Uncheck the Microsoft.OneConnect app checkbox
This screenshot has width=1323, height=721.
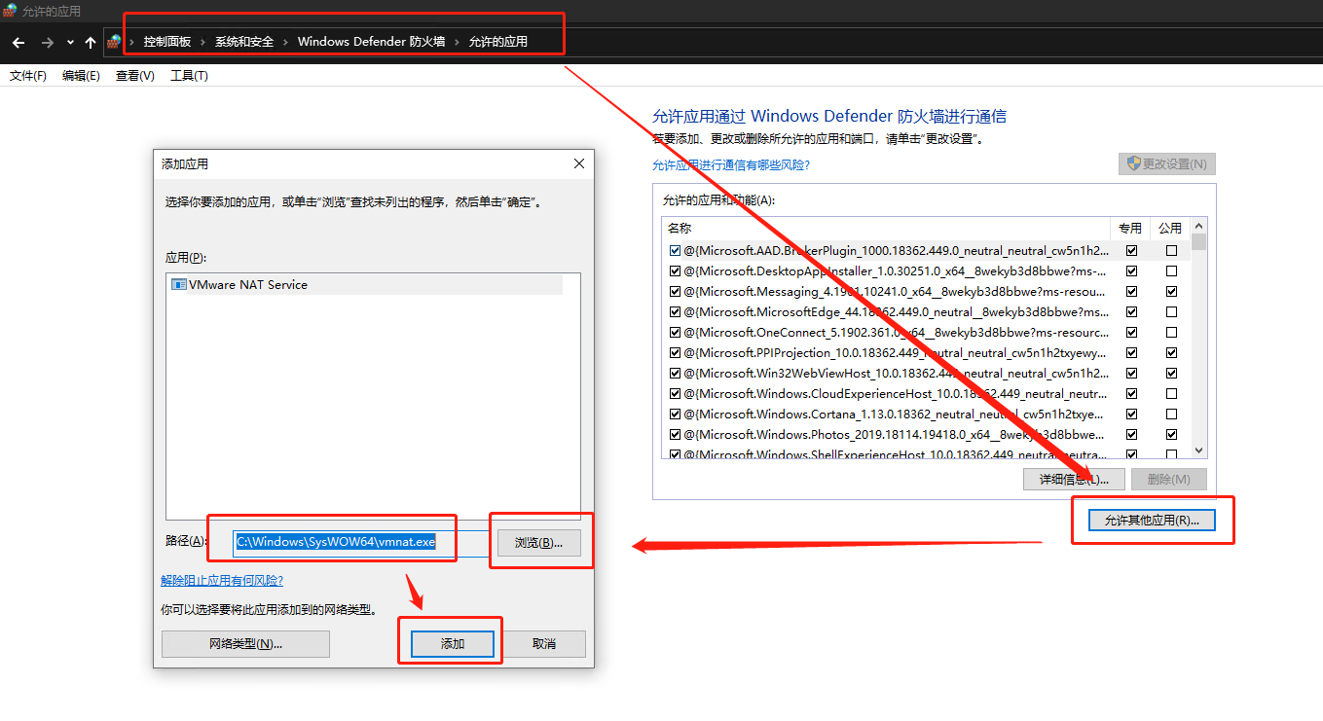675,333
